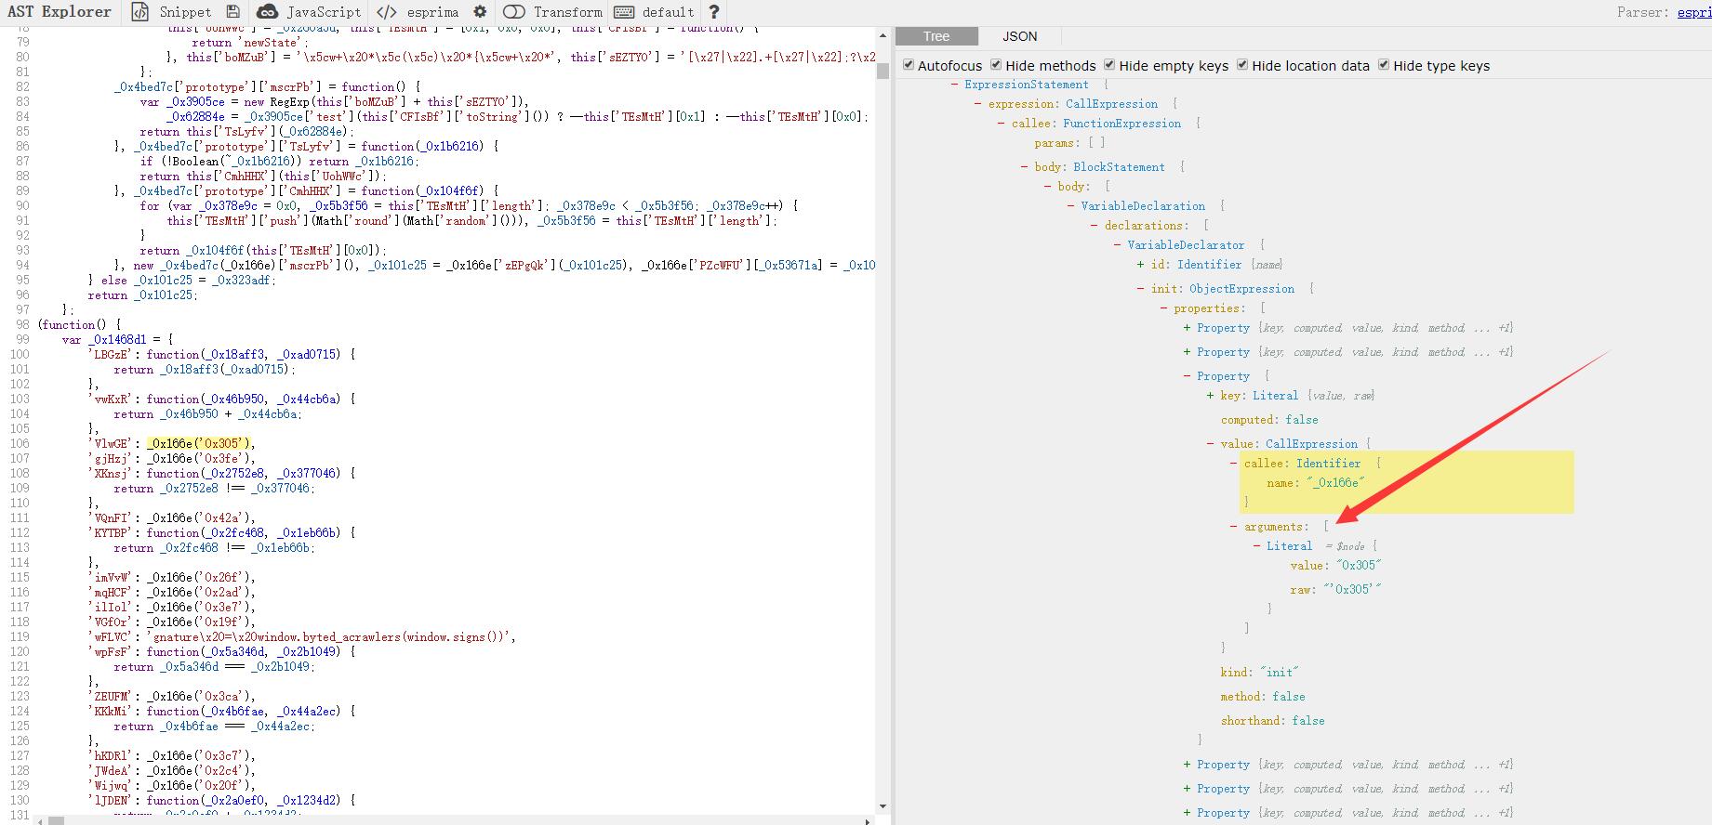The width and height of the screenshot is (1712, 825).
Task: Click the AST Explorer title
Action: tap(60, 12)
